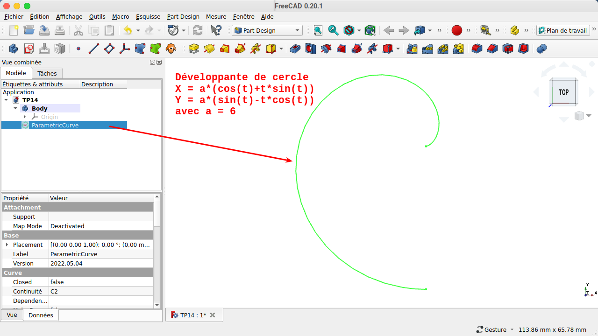
Task: Select the Pad extrusion tool
Action: 194,49
